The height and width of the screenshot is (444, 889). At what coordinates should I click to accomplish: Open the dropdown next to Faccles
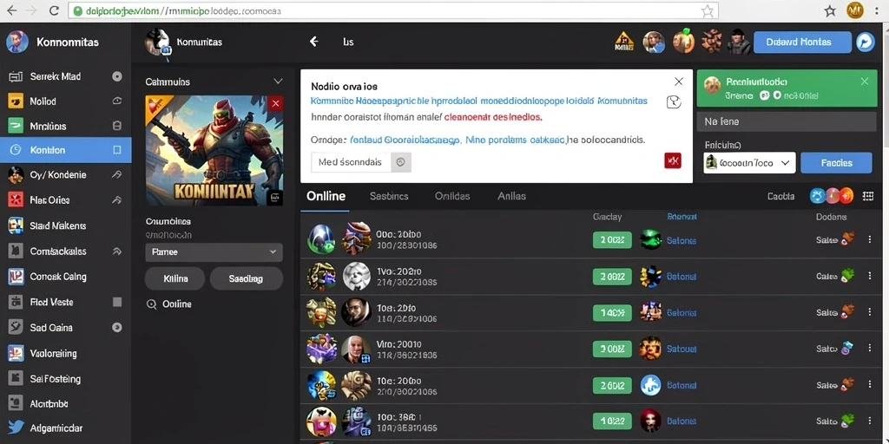coord(749,163)
